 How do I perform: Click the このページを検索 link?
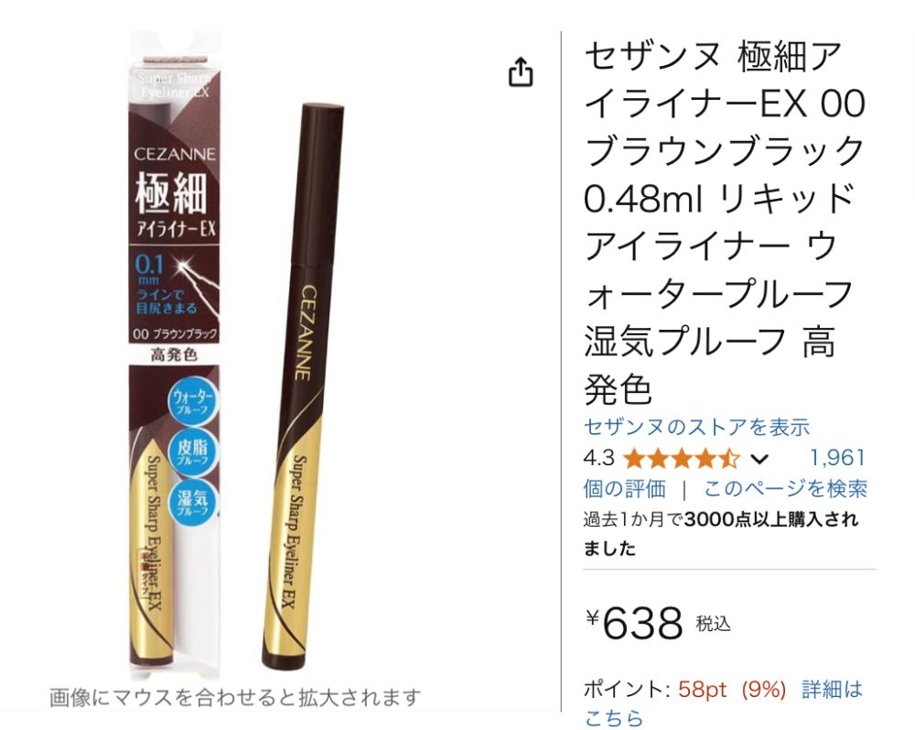point(785,488)
